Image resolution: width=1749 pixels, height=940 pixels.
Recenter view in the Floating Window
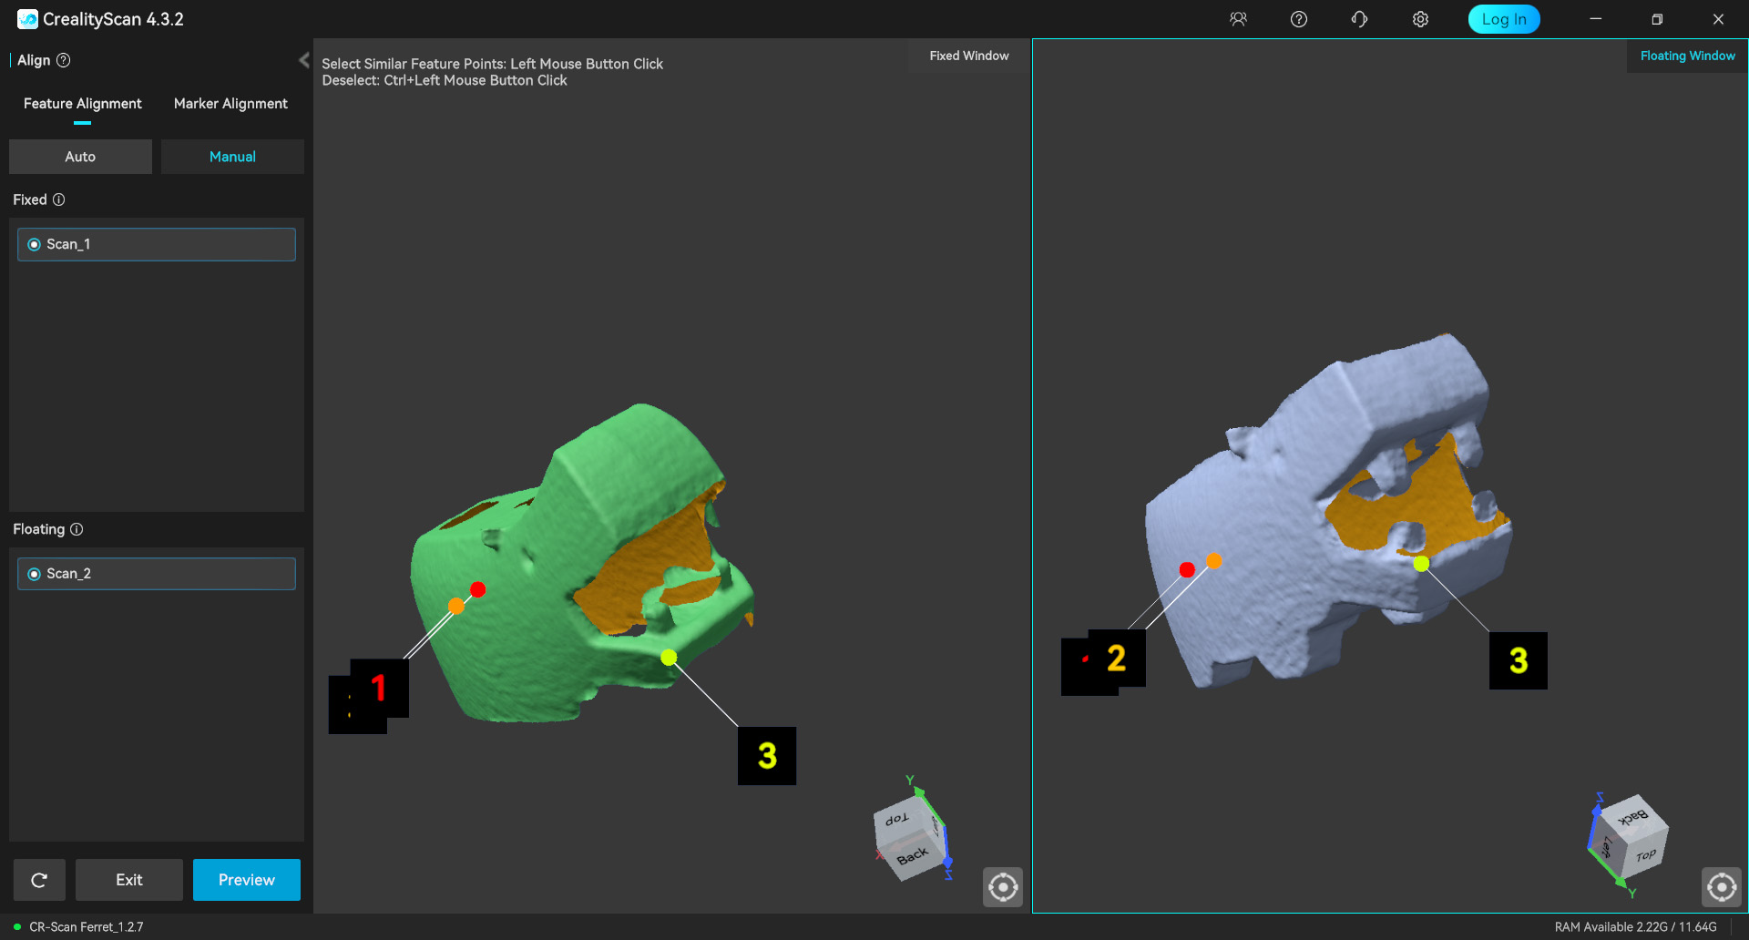coord(1722,887)
